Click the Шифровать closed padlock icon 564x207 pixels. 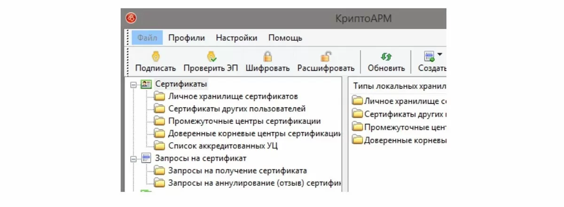tap(267, 57)
